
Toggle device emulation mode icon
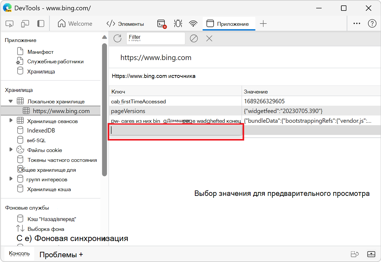pyautogui.click(x=25, y=24)
